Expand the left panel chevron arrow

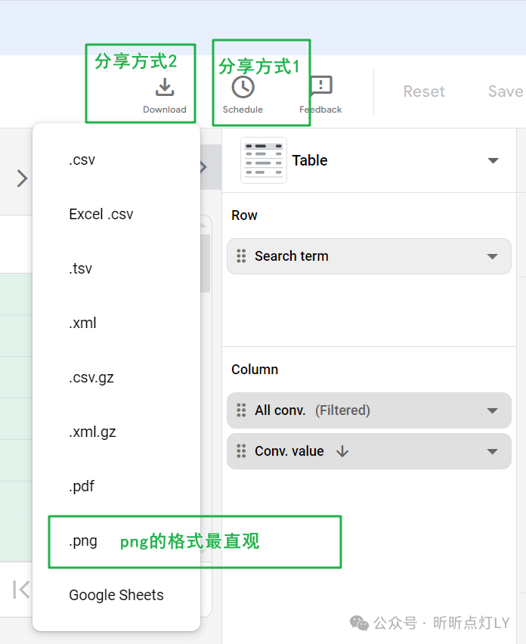22,178
